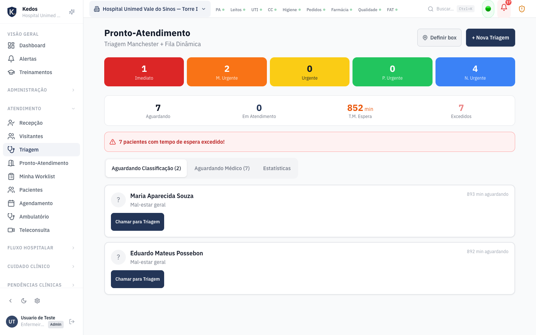This screenshot has width=536, height=335.
Task: Open Ambulatório in the sidebar
Action: pyautogui.click(x=41, y=217)
